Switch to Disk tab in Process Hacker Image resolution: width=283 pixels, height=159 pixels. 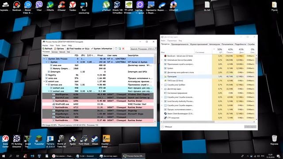click(69, 52)
